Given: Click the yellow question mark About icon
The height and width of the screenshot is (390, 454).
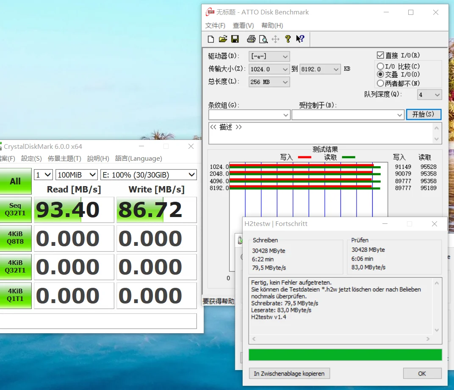Looking at the screenshot, I should pyautogui.click(x=288, y=39).
